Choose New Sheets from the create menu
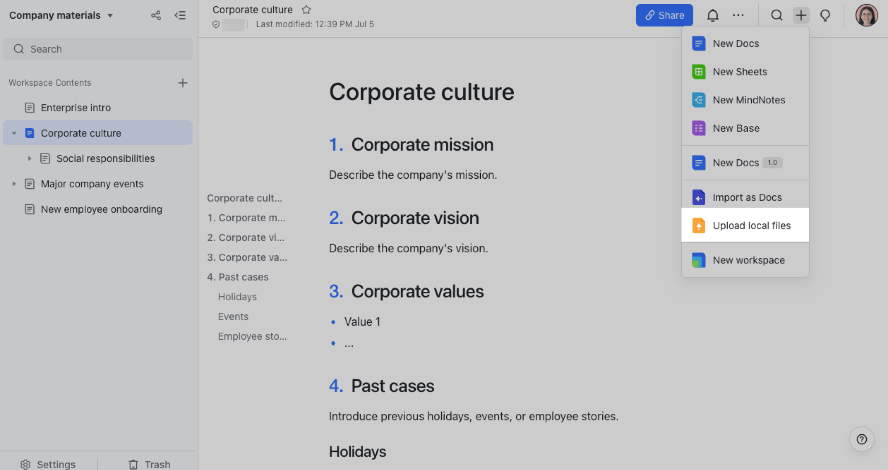888x470 pixels. [x=740, y=72]
